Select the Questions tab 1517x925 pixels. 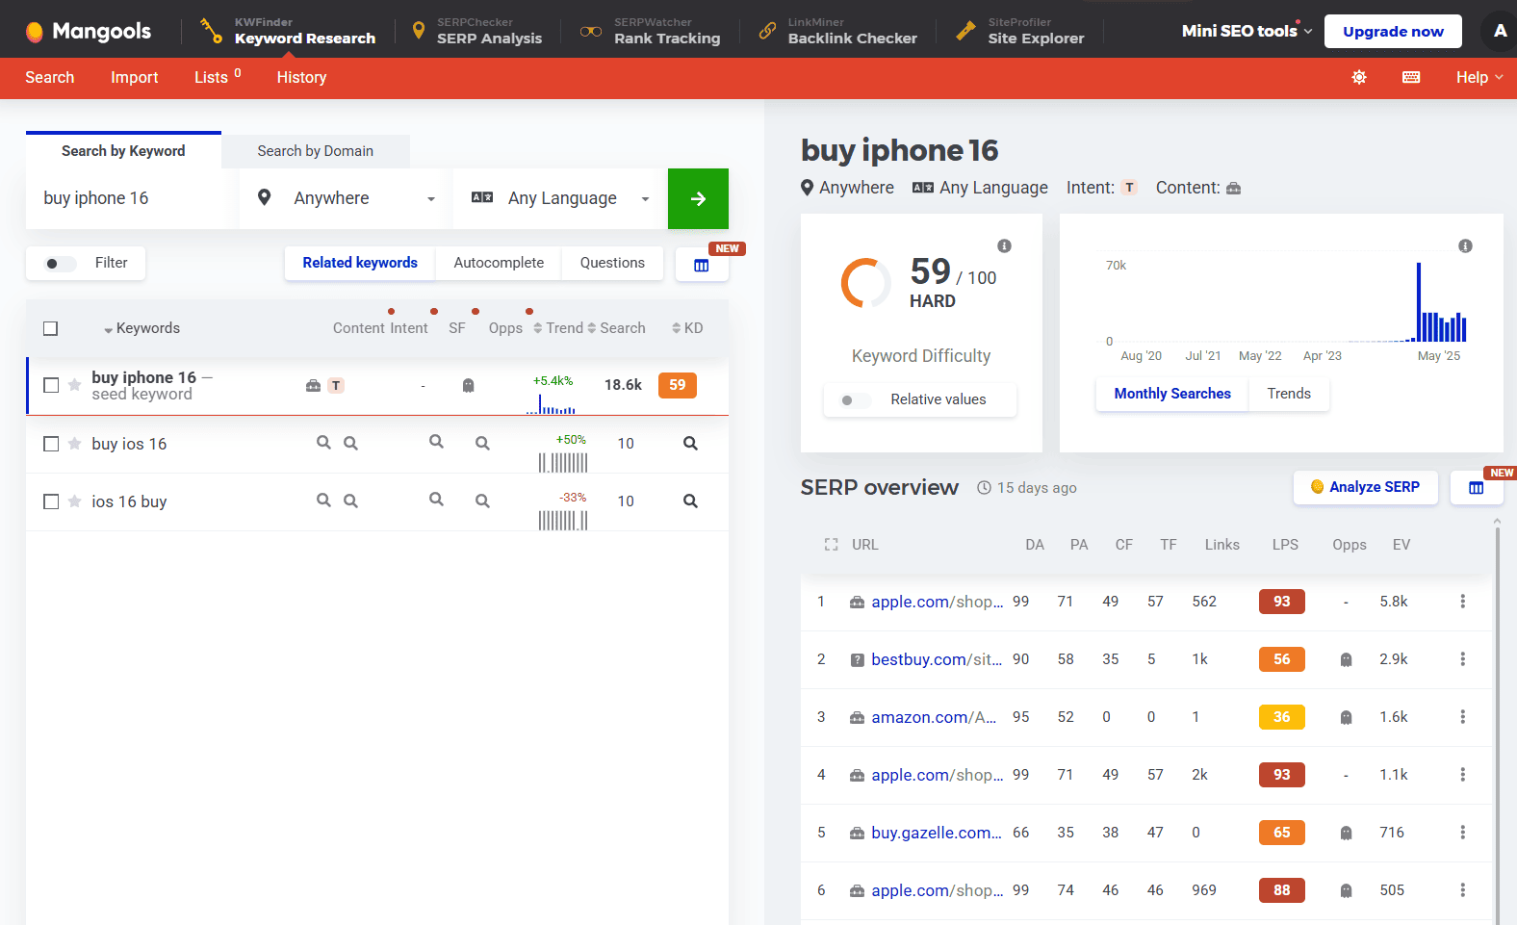[612, 263]
